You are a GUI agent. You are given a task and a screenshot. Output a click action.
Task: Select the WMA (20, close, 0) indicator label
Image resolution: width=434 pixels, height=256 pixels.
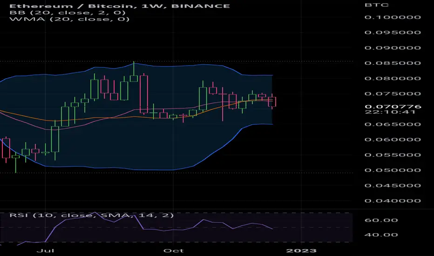(x=69, y=19)
